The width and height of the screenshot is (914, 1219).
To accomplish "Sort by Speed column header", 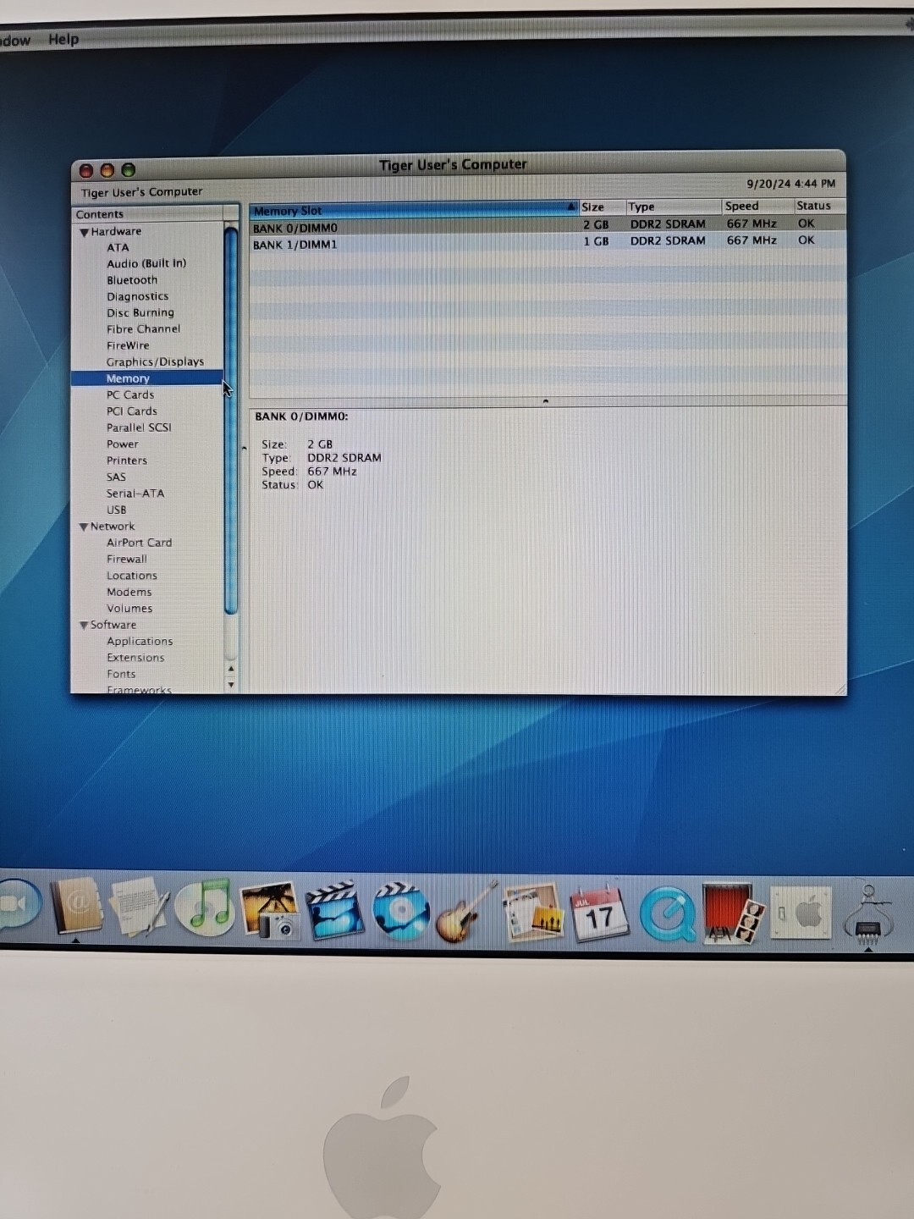I will coord(757,206).
